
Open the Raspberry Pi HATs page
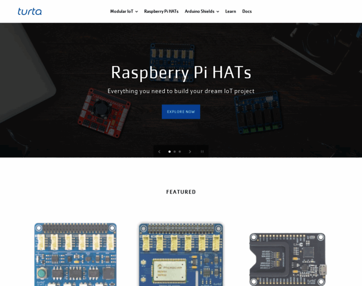(x=161, y=11)
